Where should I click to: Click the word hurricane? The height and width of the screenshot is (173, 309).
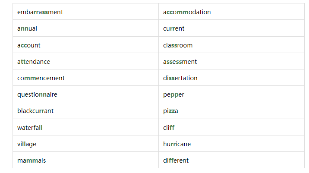pos(177,144)
